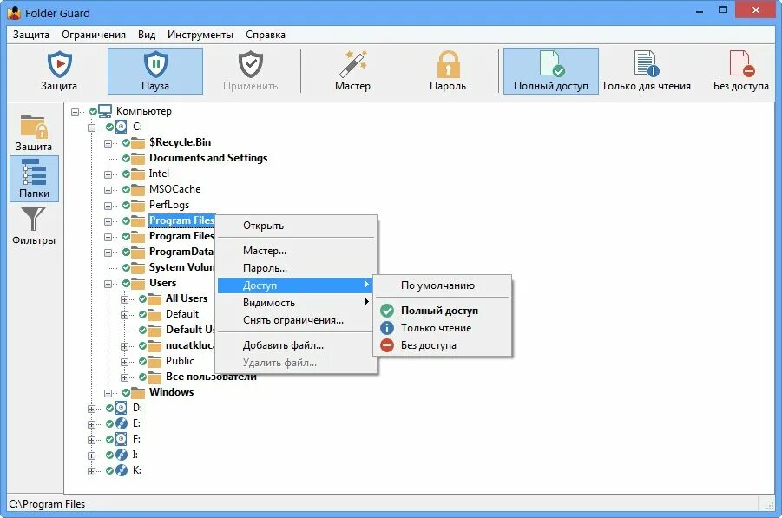Select Только для чтения toolbar button
The image size is (782, 518).
click(x=646, y=71)
